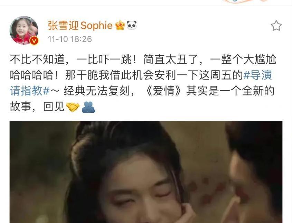
Task: Tap the crown membership icon
Action: click(x=120, y=25)
